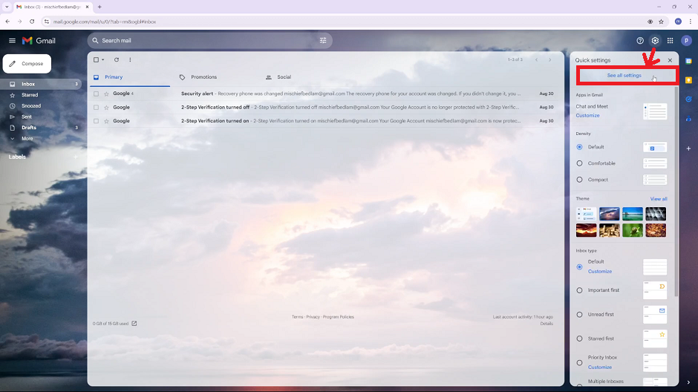
Task: Open the Support help icon
Action: tap(640, 41)
